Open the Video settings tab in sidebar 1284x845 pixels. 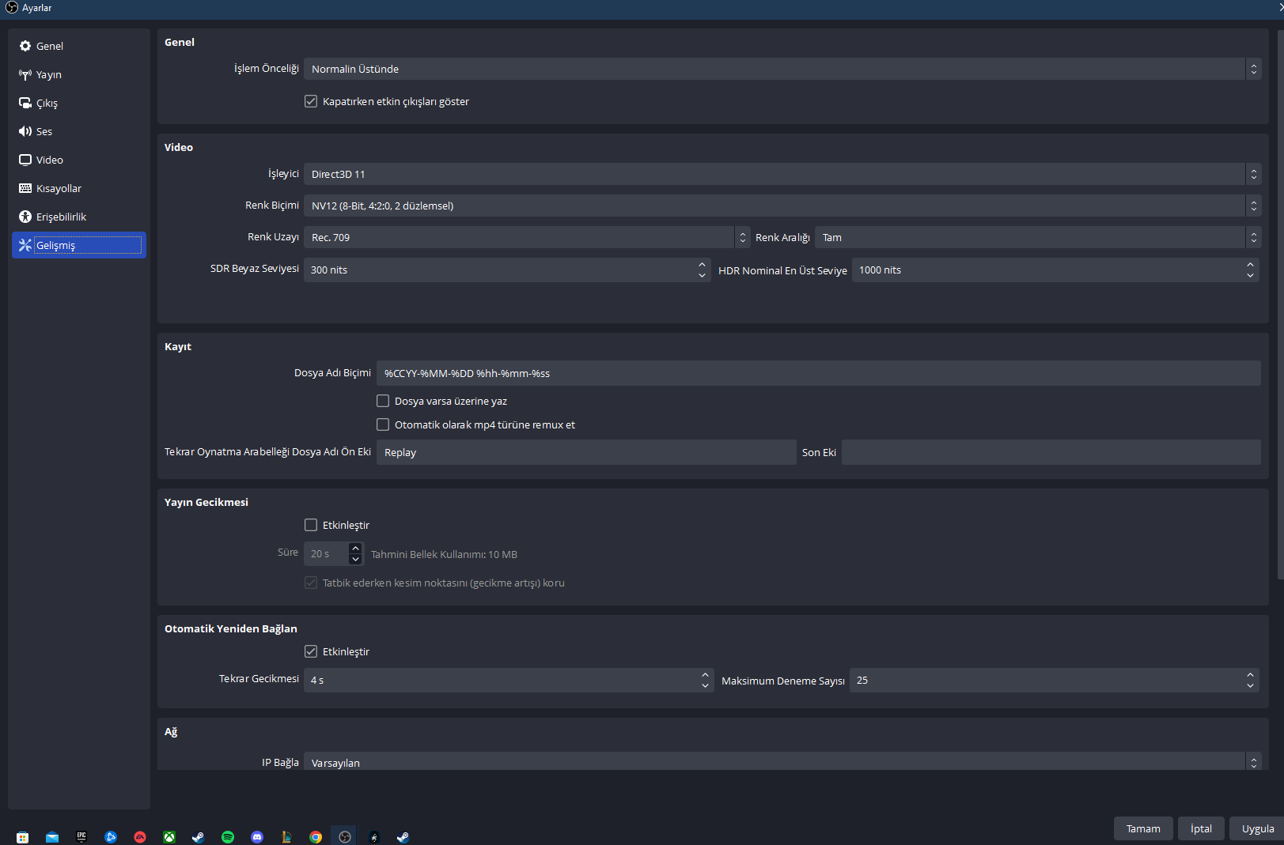(79, 160)
